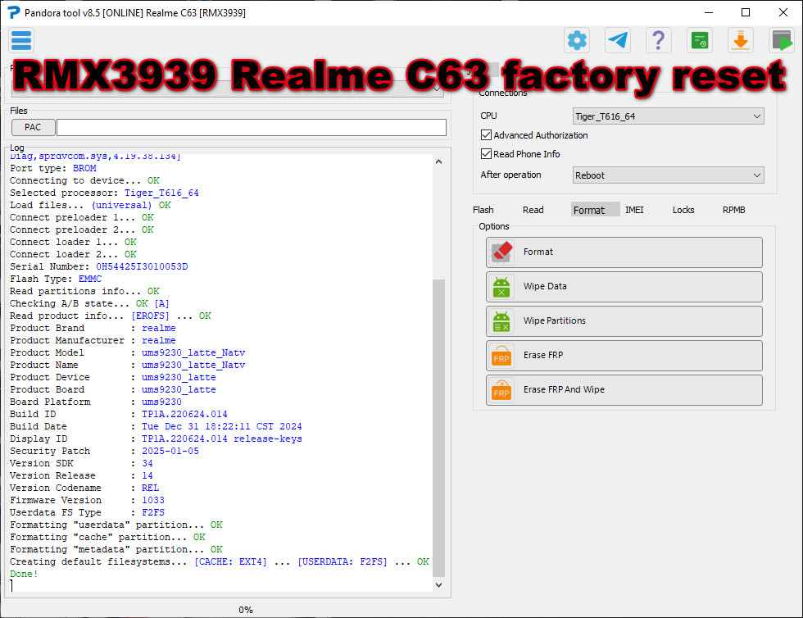
Task: Click the Pandora logo in title bar
Action: pyautogui.click(x=14, y=12)
